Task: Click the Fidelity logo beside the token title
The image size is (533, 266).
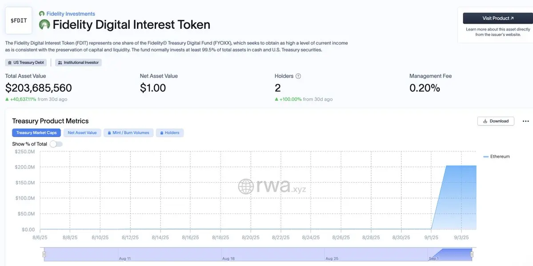Action: point(44,24)
